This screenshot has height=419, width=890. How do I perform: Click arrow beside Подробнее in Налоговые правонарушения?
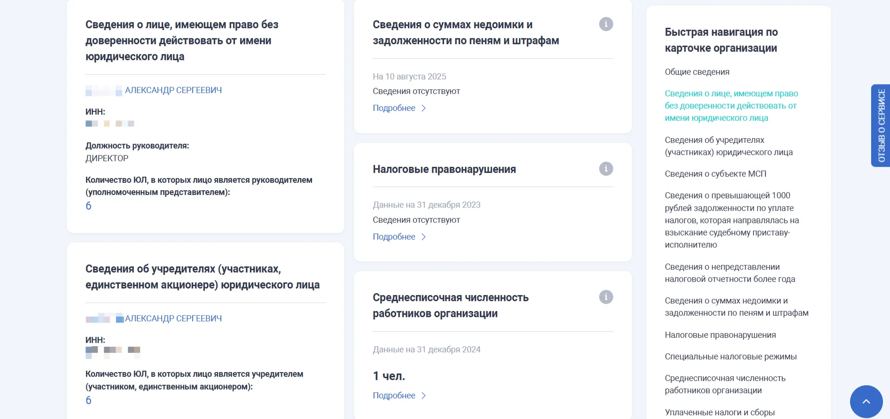coord(424,237)
